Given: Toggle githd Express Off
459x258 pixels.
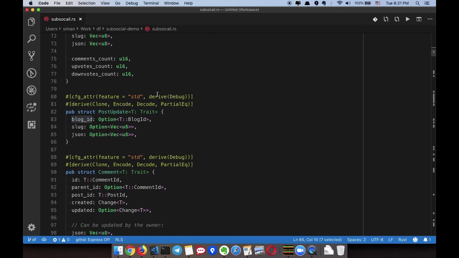Looking at the screenshot, I should click(x=93, y=240).
